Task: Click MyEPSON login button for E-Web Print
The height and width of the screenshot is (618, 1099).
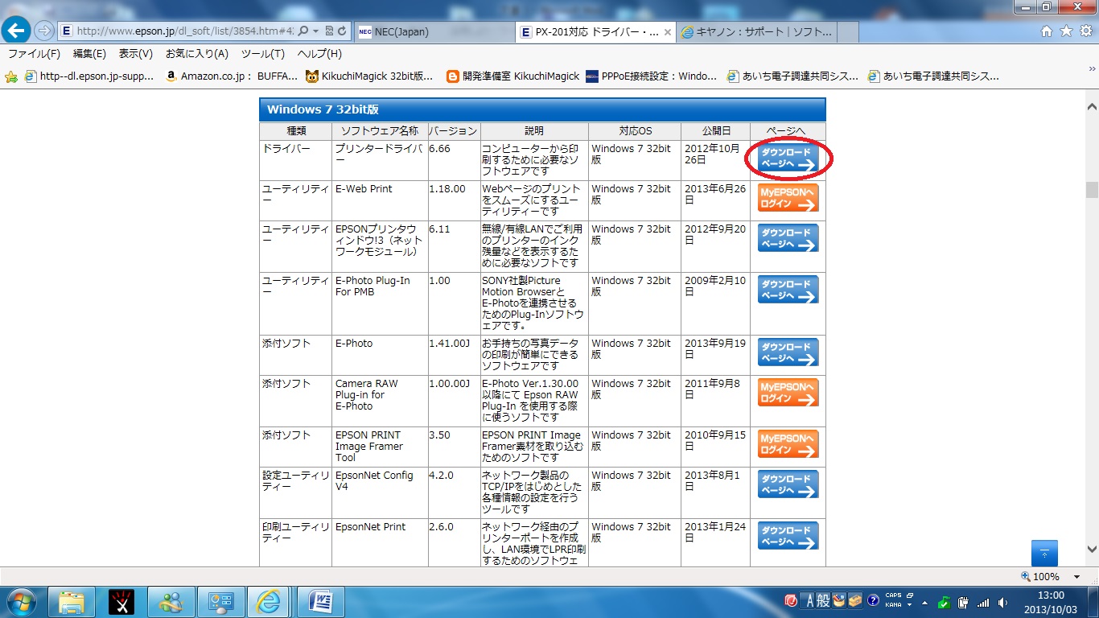Action: tap(788, 198)
